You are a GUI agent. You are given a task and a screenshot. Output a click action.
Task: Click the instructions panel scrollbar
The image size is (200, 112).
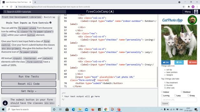click(58, 48)
